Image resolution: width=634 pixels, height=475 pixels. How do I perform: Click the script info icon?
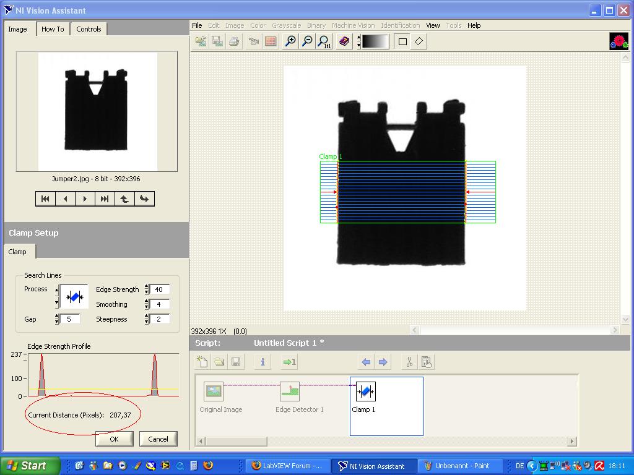(263, 362)
